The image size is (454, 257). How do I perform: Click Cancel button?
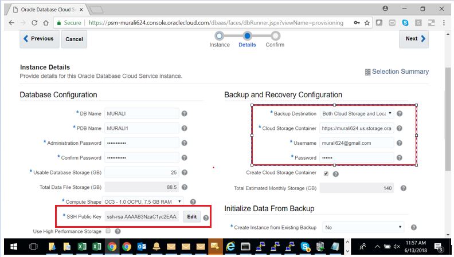click(x=74, y=39)
